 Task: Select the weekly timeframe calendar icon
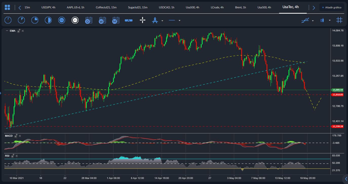point(102,20)
